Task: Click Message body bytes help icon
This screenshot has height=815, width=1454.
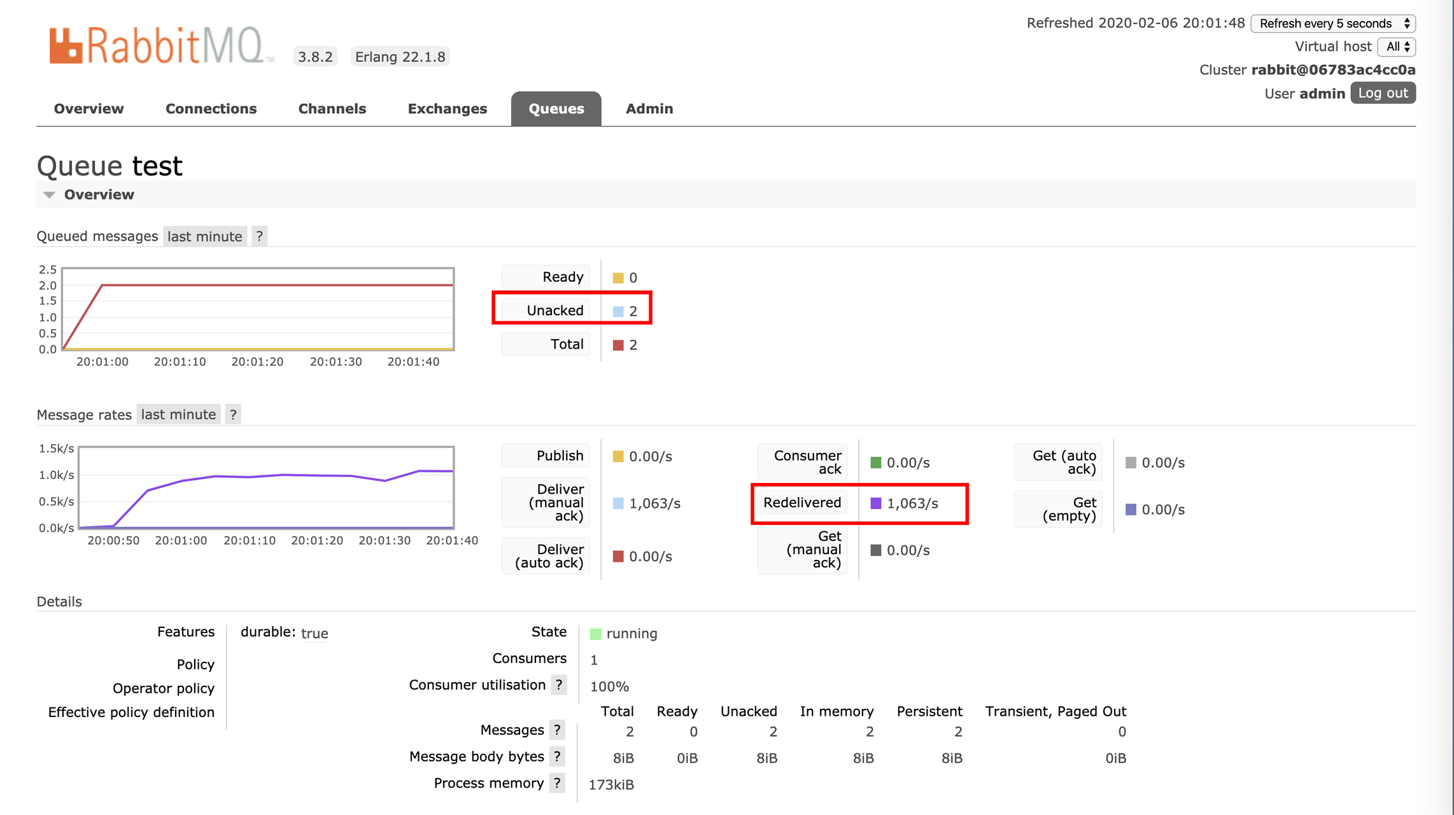Action: 557,756
